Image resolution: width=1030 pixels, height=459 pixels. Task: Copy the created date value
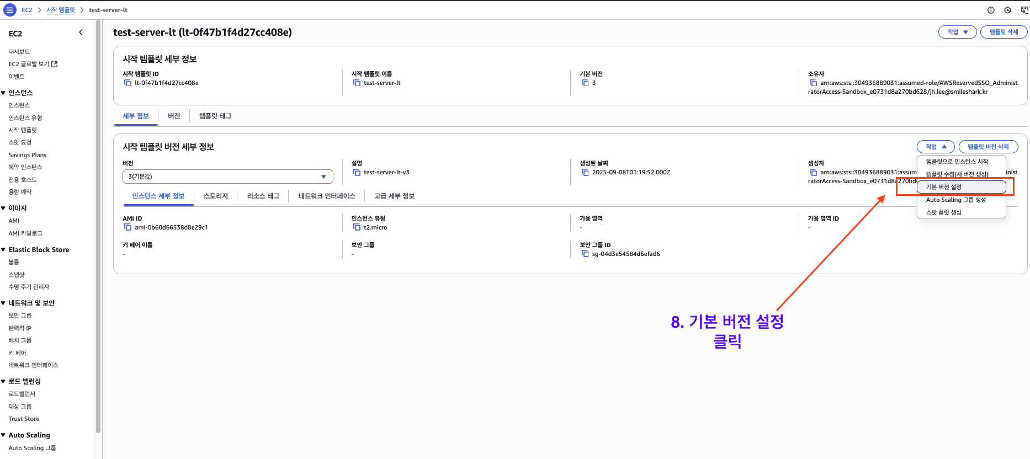585,172
